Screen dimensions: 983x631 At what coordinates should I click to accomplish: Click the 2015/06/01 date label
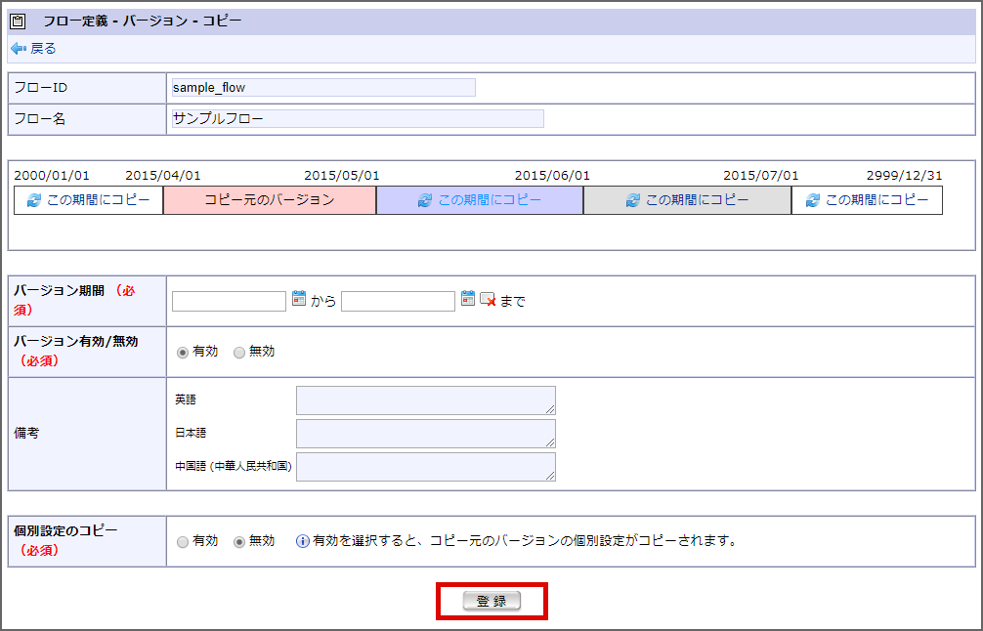coord(552,176)
